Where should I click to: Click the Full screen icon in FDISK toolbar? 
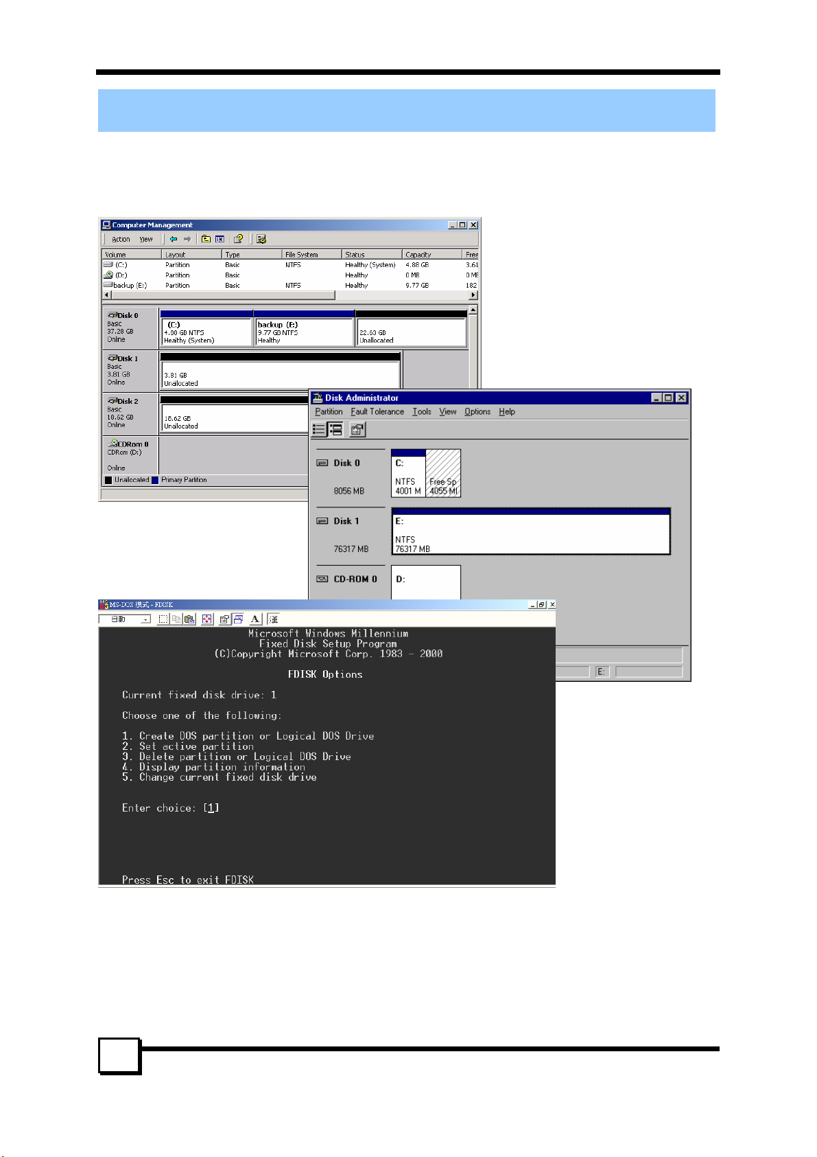click(207, 619)
